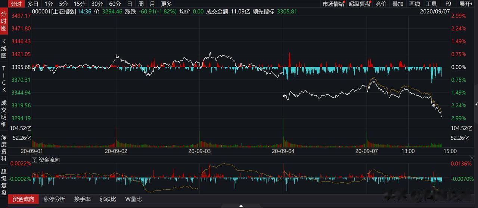Click the 20-09-07 date axis label
Image resolution: width=478 pixels, height=208 pixels.
coord(367,151)
